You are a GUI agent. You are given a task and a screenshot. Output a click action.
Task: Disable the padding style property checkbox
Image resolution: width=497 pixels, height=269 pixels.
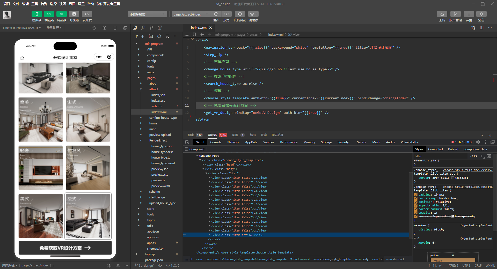point(416,195)
